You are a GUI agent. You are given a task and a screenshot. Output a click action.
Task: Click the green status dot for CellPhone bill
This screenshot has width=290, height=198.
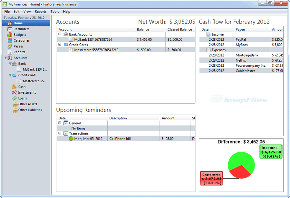(71, 139)
